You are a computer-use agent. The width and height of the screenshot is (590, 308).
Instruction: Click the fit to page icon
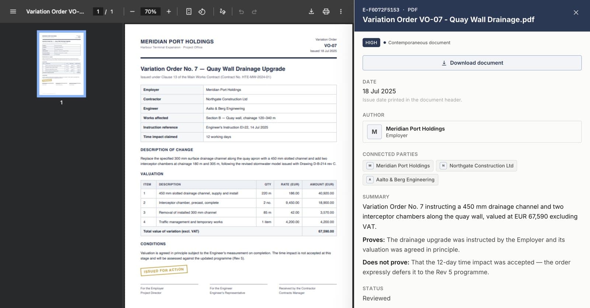tap(189, 11)
